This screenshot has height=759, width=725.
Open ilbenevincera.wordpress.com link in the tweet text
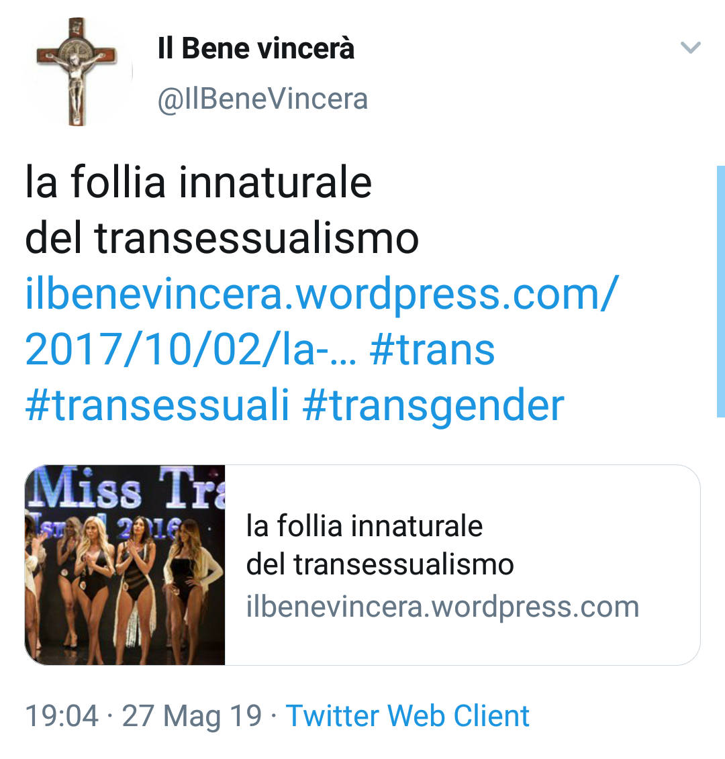coord(322,293)
